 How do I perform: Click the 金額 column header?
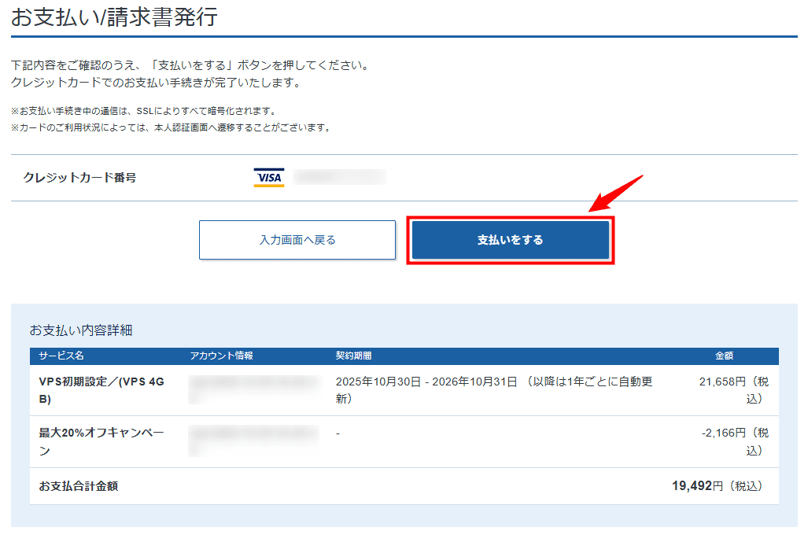coord(725,356)
